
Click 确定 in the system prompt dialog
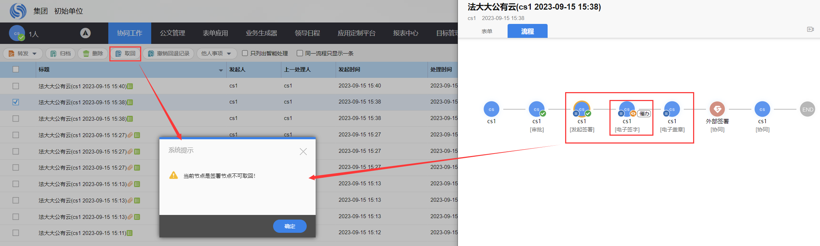[290, 226]
